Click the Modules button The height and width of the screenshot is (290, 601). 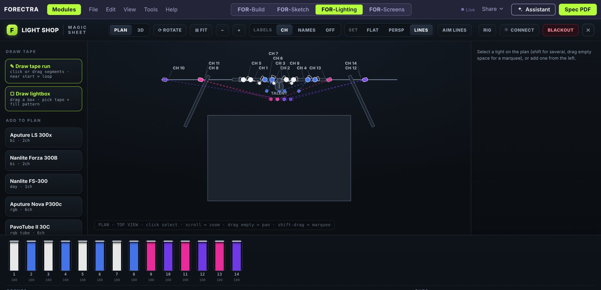click(x=64, y=9)
